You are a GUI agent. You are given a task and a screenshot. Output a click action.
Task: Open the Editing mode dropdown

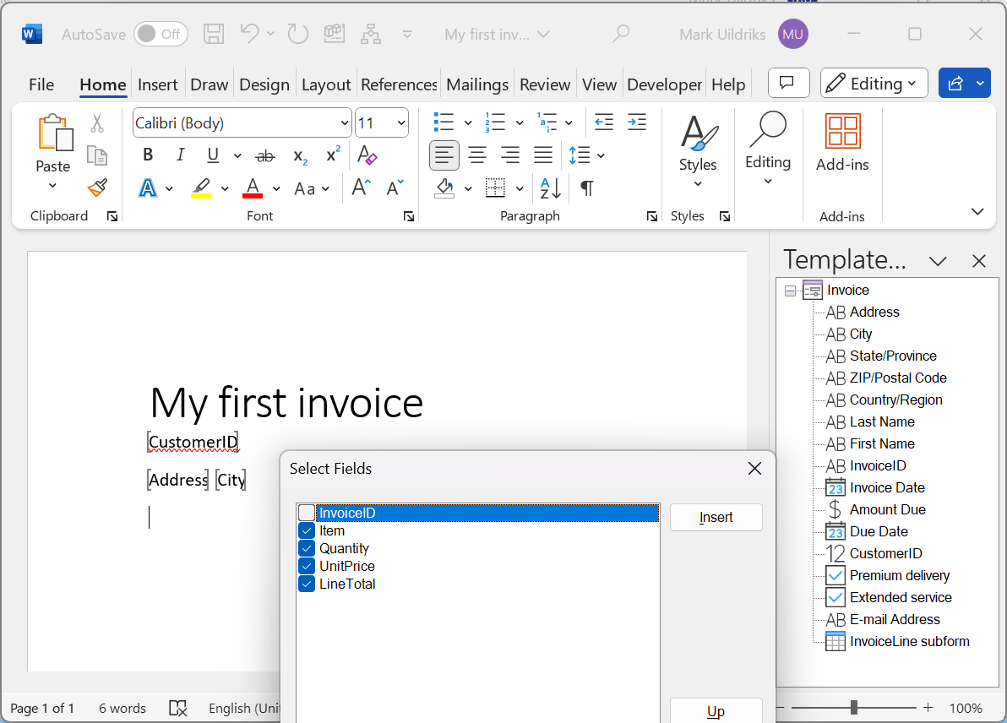(874, 84)
